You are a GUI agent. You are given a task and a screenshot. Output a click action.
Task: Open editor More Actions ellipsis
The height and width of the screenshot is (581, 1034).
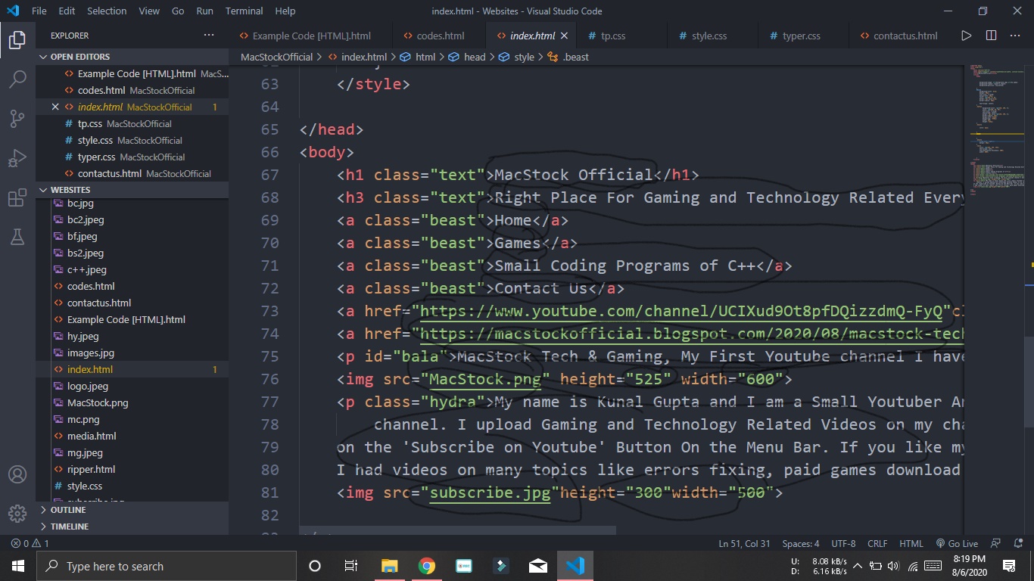coord(1016,36)
